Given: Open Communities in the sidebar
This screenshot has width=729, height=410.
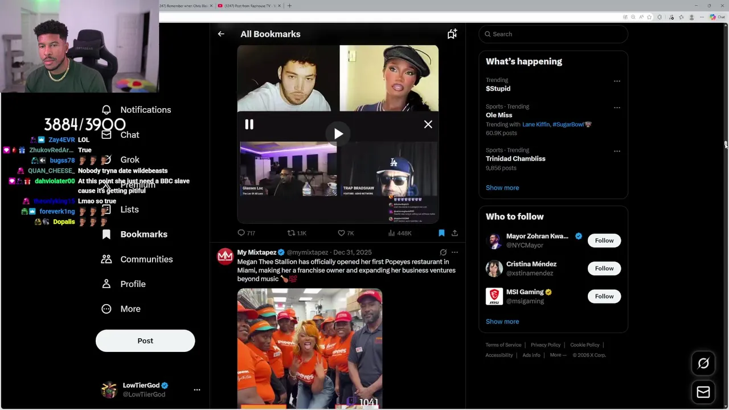Looking at the screenshot, I should coord(136,259).
